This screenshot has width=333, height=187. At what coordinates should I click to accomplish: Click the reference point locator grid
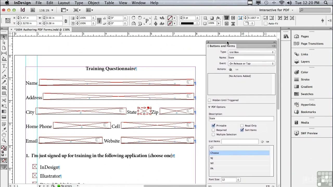tap(7, 21)
